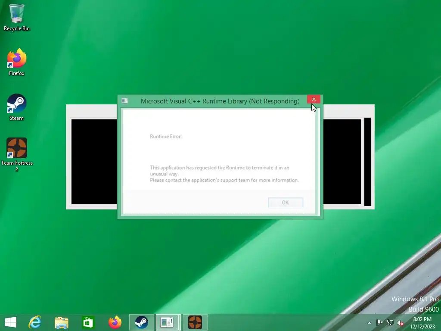441x331 pixels.
Task: Click the 'Please contact the application's support team' line
Action: [224, 180]
